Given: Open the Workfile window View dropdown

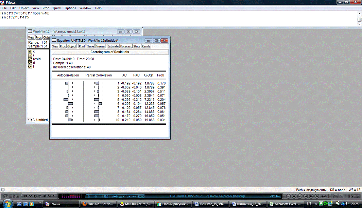Looking at the screenshot, I should click(x=31, y=37).
